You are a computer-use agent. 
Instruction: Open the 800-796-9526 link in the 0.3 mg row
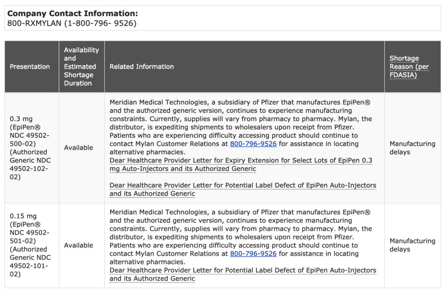(253, 143)
